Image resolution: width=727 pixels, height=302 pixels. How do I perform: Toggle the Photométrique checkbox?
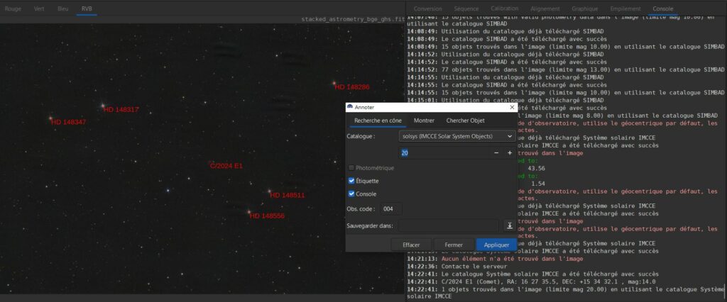[351, 168]
